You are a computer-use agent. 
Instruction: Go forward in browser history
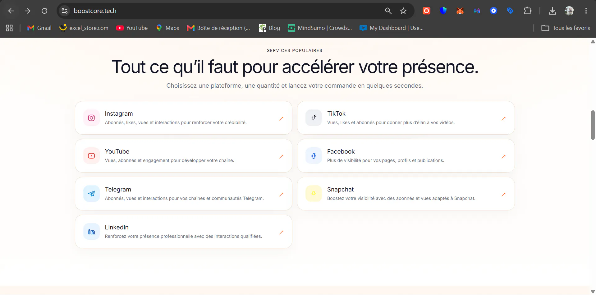click(28, 11)
